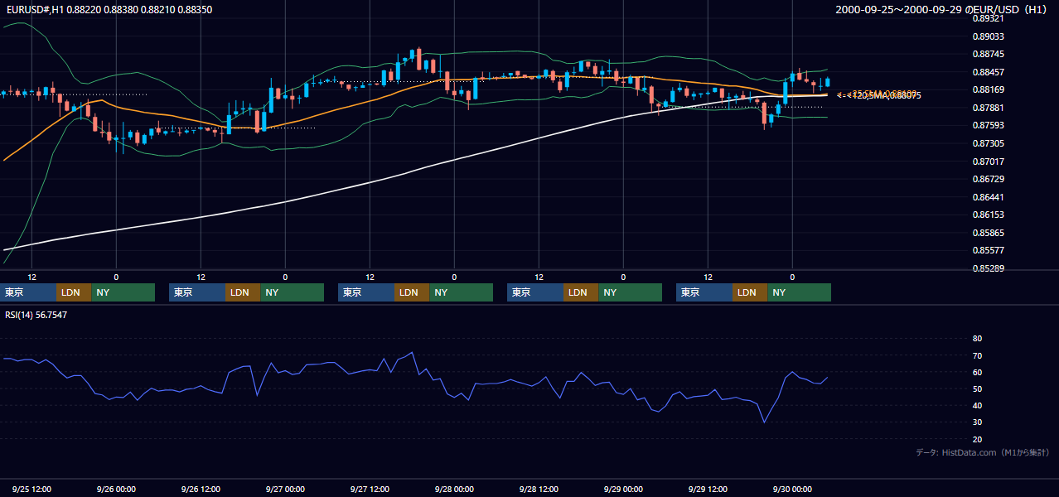The image size is (1059, 497).
Task: Click RSI scale value 40
Action: click(977, 405)
